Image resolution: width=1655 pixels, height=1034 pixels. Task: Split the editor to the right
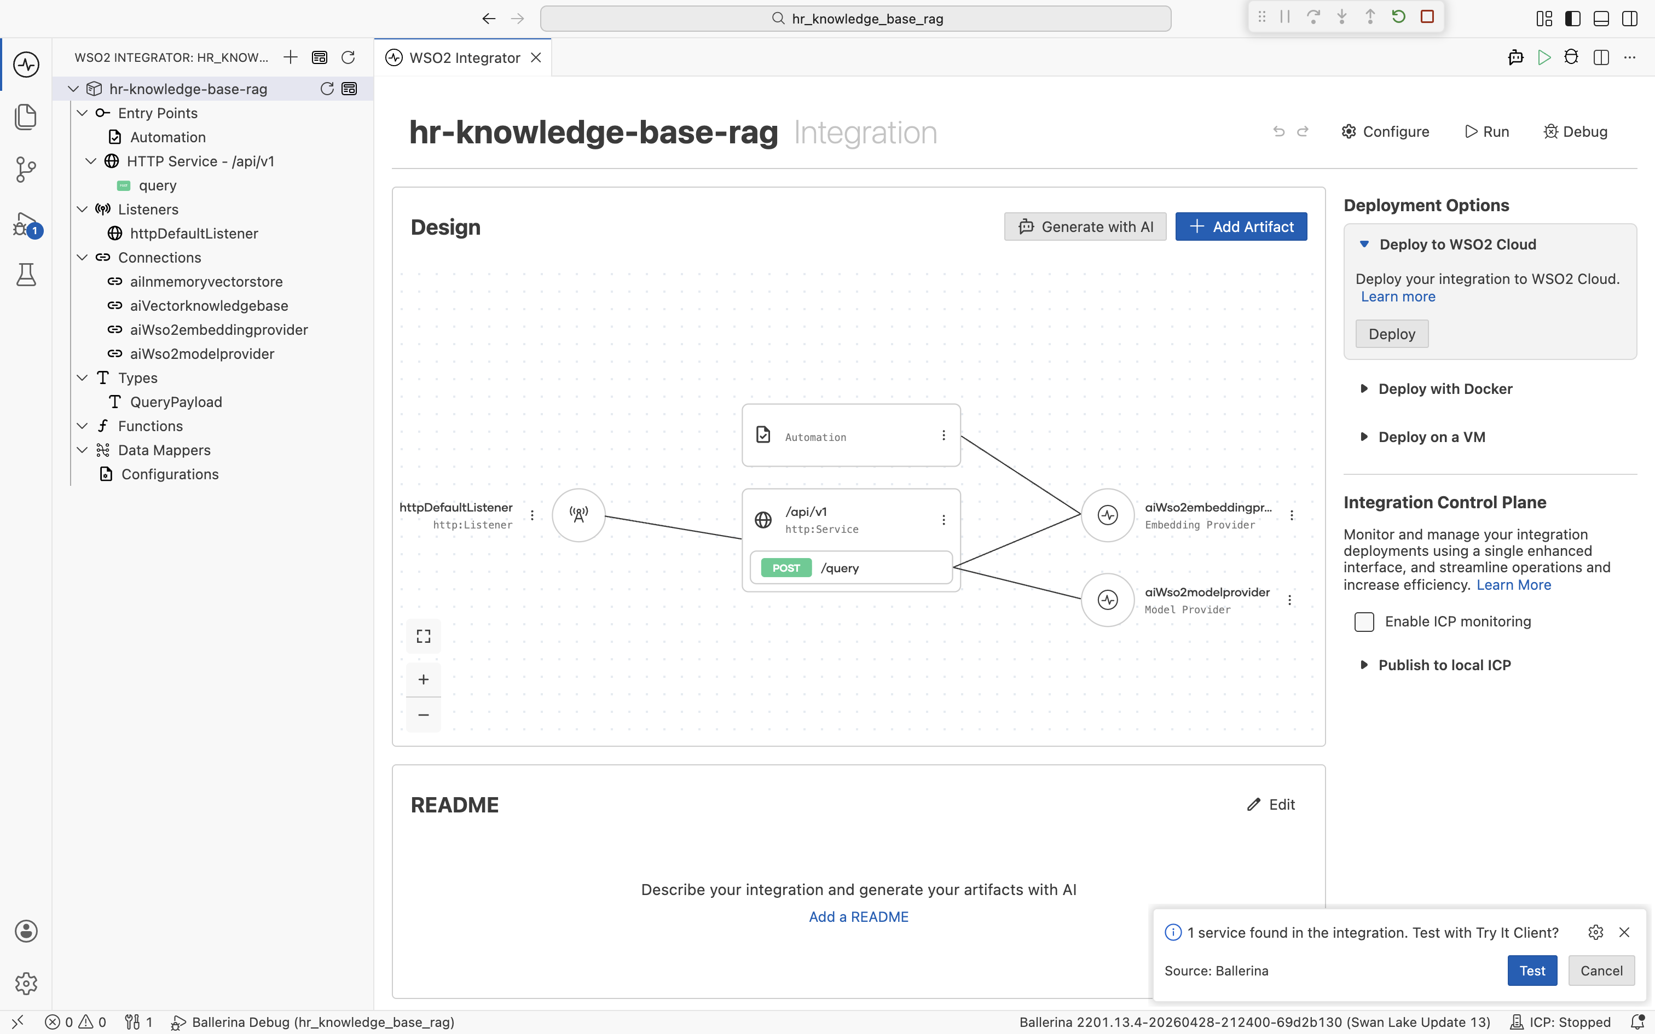1601,57
